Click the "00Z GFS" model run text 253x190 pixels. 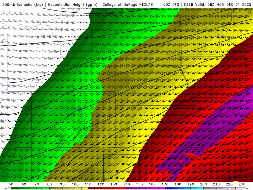click(171, 5)
